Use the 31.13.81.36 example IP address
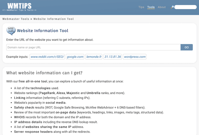 click(113, 57)
